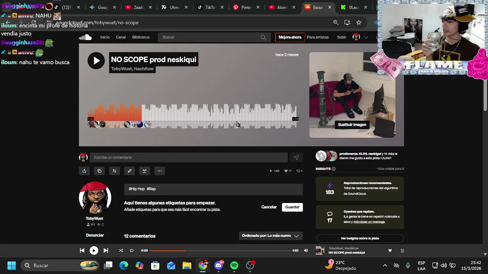Click the Windows taskbar Buscar search box

[x=60, y=265]
